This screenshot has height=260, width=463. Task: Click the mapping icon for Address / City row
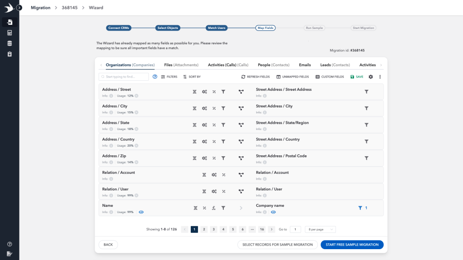[x=241, y=108]
